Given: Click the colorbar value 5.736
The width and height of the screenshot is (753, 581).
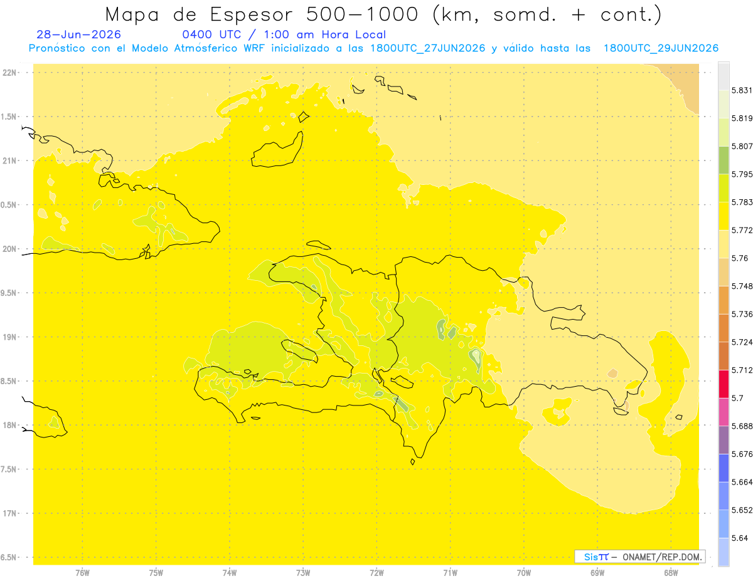Looking at the screenshot, I should 742,314.
